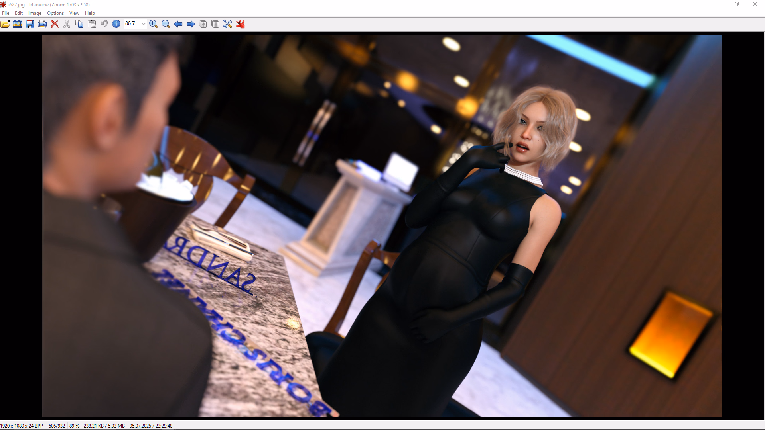The height and width of the screenshot is (430, 765).
Task: Open a file with the folder icon
Action: (5, 24)
